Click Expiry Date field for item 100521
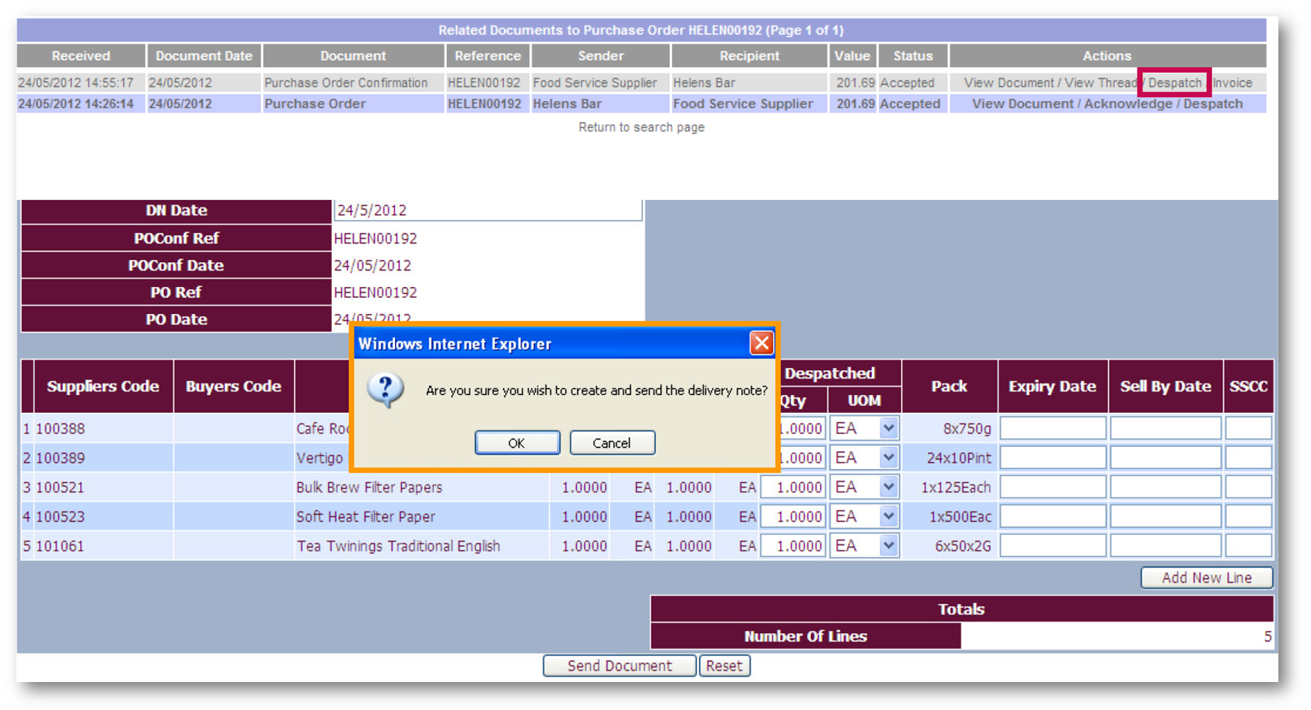Image resolution: width=1311 pixels, height=710 pixels. [x=1053, y=487]
